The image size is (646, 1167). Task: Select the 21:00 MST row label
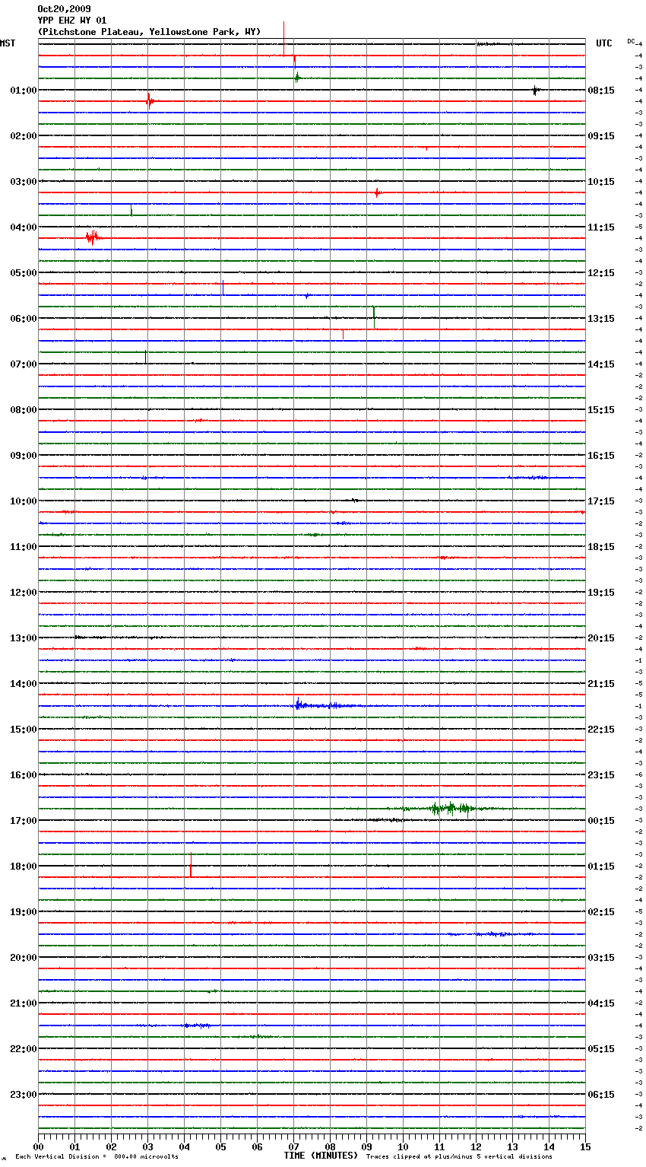[x=24, y=1003]
